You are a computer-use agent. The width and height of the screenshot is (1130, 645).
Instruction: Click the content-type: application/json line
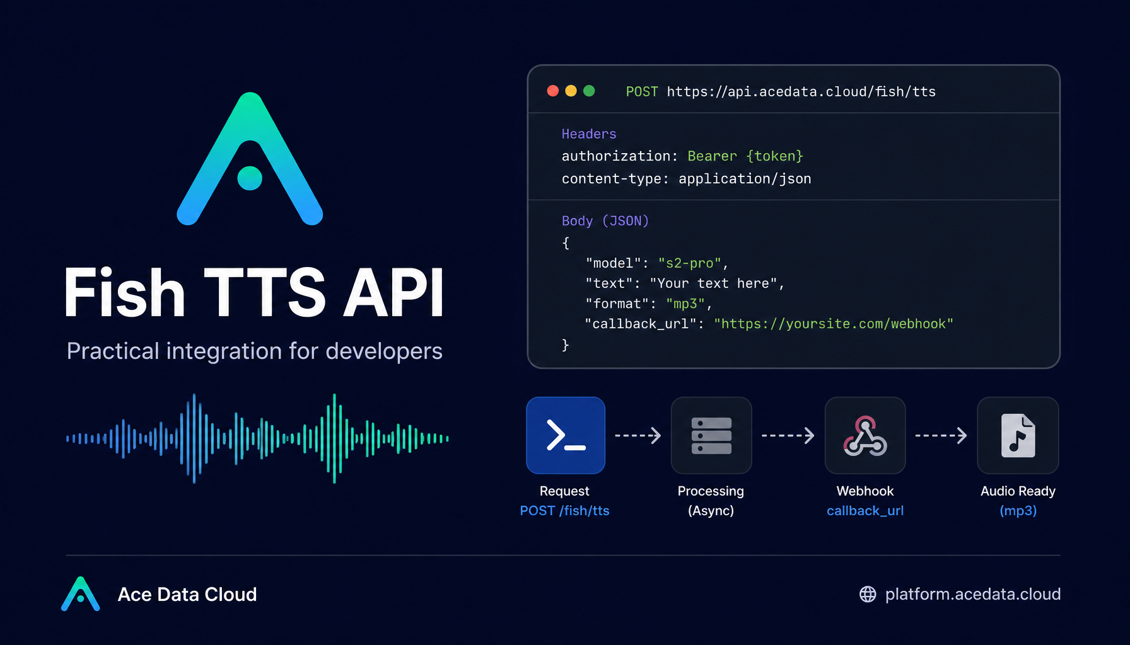tap(686, 179)
